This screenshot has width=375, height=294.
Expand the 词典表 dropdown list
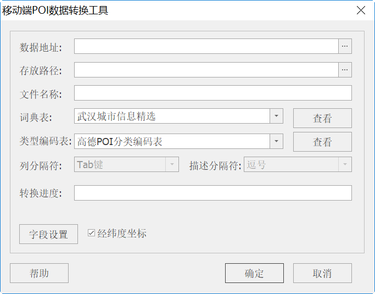point(276,116)
